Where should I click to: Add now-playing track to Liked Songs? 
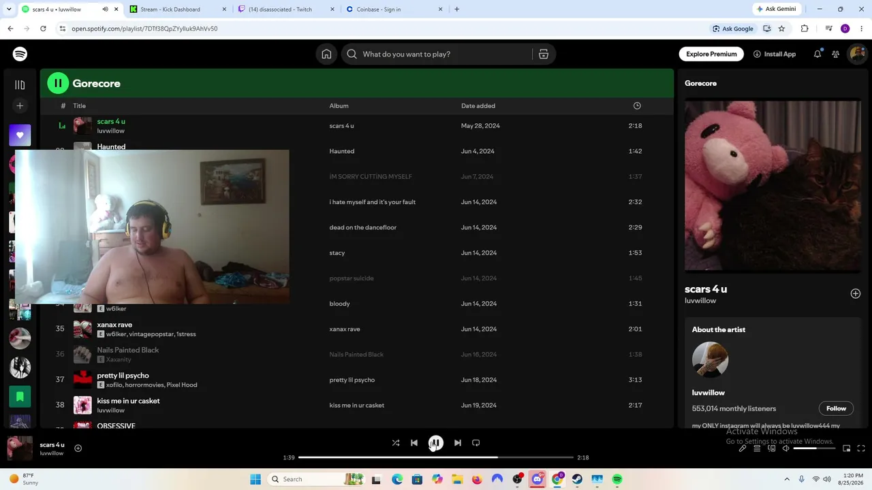[x=78, y=448]
